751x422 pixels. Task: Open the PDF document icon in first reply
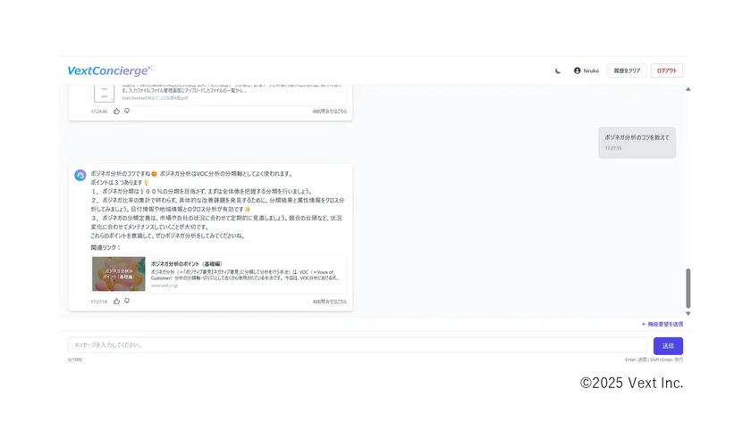click(104, 93)
